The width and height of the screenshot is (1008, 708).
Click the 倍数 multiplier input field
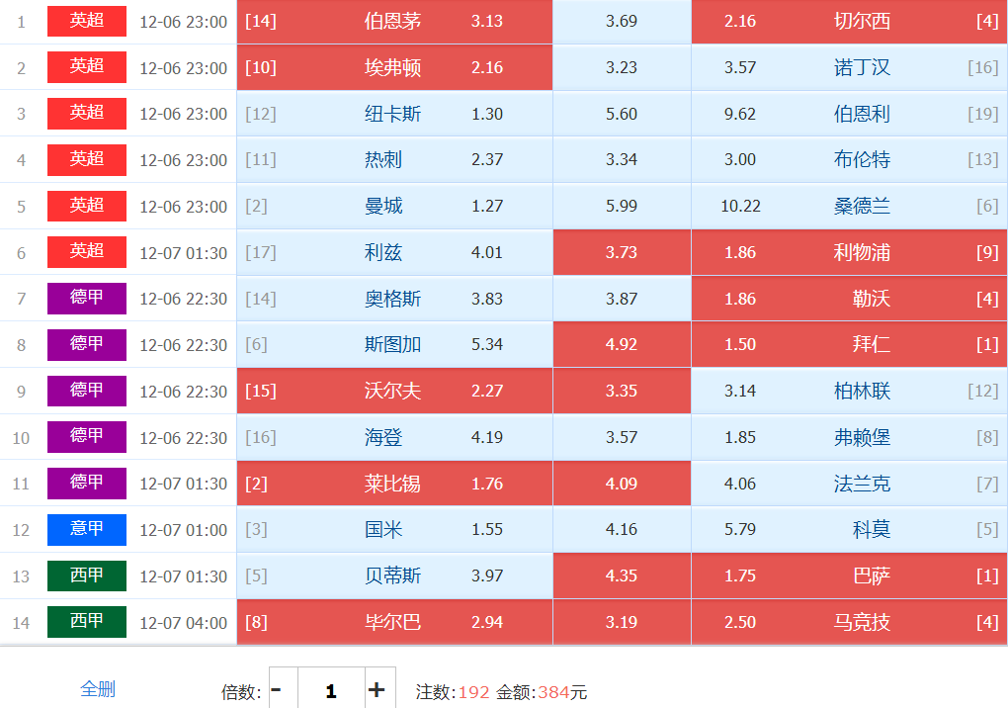[331, 690]
